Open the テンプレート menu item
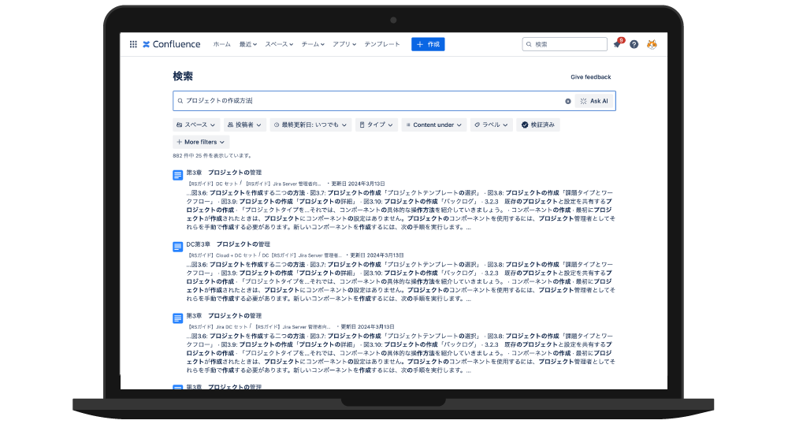Image resolution: width=788 pixels, height=424 pixels. point(382,44)
